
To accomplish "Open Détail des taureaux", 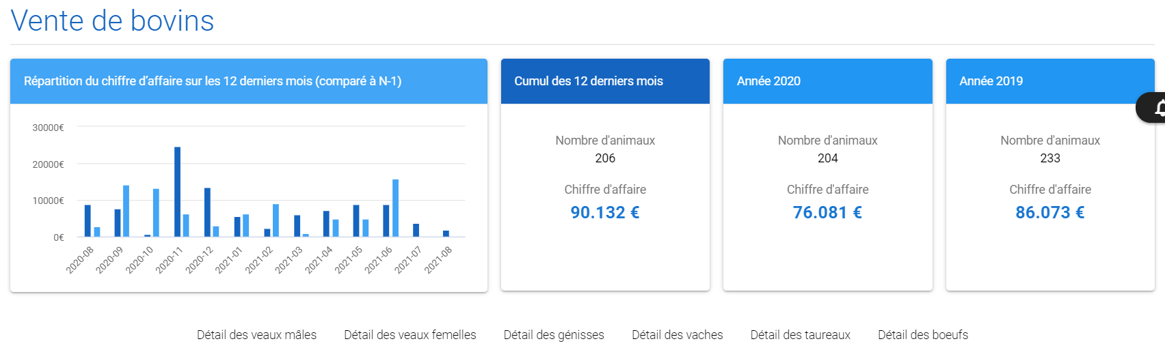I will coord(801,335).
